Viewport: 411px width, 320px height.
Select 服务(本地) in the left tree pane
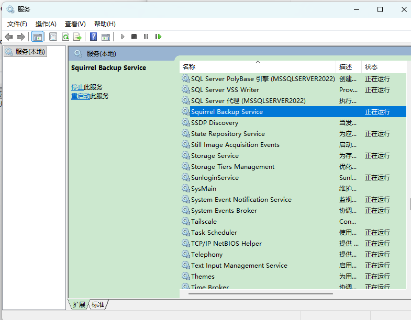click(x=30, y=52)
